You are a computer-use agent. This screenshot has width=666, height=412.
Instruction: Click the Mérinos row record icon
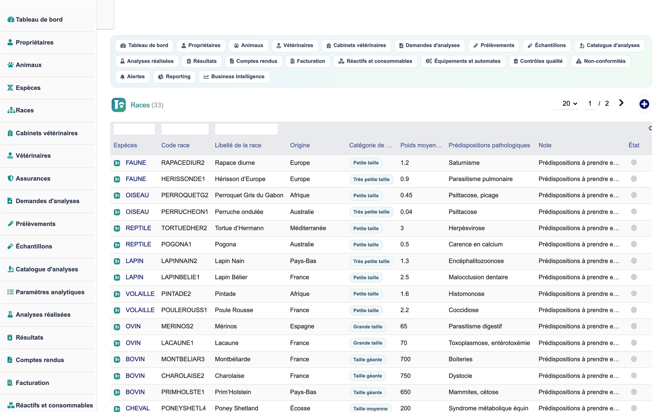tap(117, 327)
